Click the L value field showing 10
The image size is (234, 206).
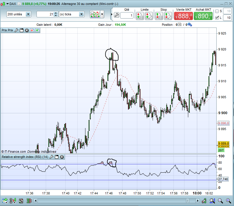click(x=227, y=18)
